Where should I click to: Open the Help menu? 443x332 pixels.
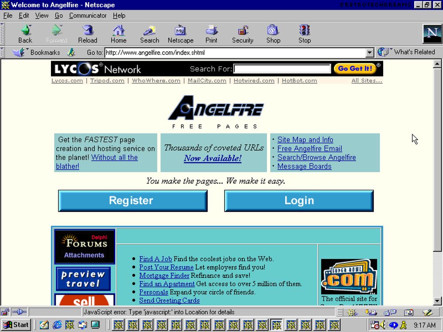click(x=119, y=15)
